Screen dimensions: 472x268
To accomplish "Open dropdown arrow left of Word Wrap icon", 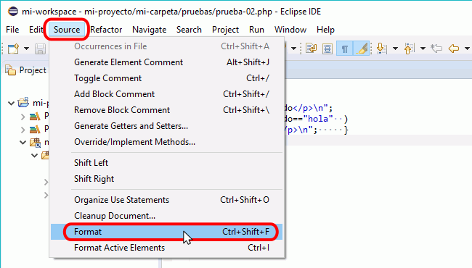I will pyautogui.click(x=293, y=49).
